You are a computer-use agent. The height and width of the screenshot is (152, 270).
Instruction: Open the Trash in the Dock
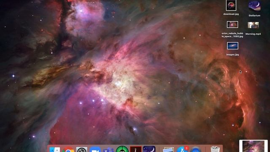(215, 149)
